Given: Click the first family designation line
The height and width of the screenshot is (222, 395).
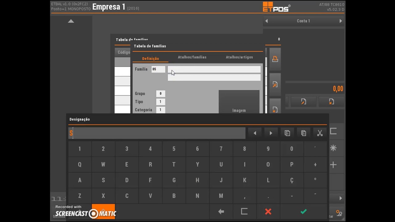Looking at the screenshot, I should tap(214, 69).
